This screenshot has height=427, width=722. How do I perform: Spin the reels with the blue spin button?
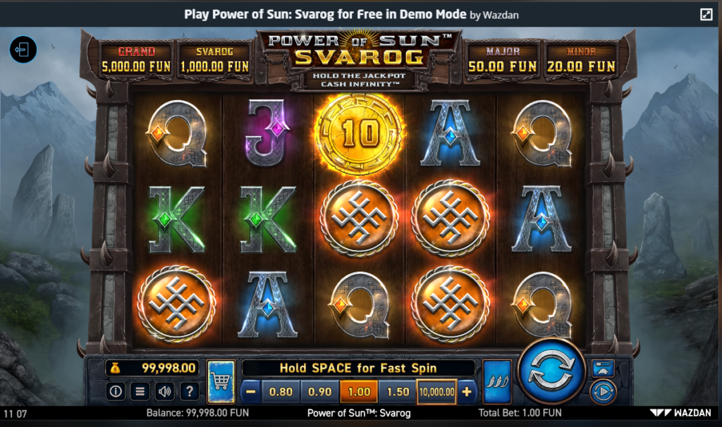551,372
